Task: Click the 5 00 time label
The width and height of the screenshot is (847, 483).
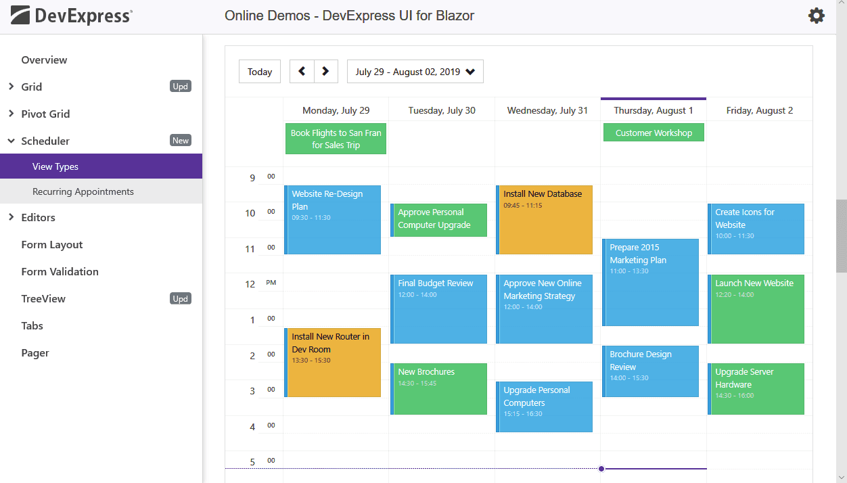Action: coord(262,462)
